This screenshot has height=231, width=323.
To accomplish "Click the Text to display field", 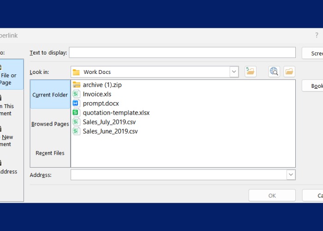I will pyautogui.click(x=182, y=52).
